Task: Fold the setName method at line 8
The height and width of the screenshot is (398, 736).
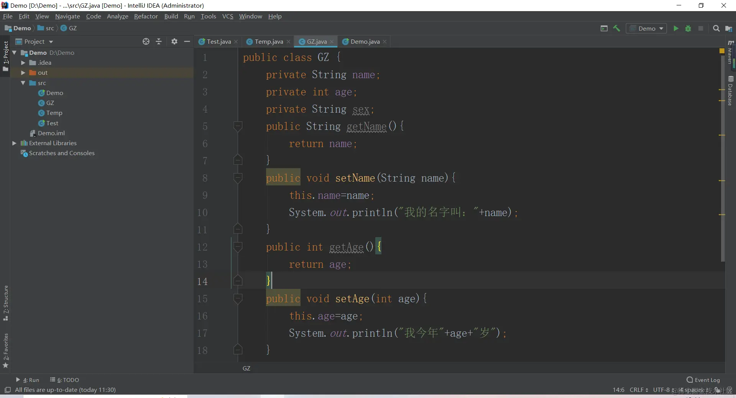Action: click(x=238, y=178)
